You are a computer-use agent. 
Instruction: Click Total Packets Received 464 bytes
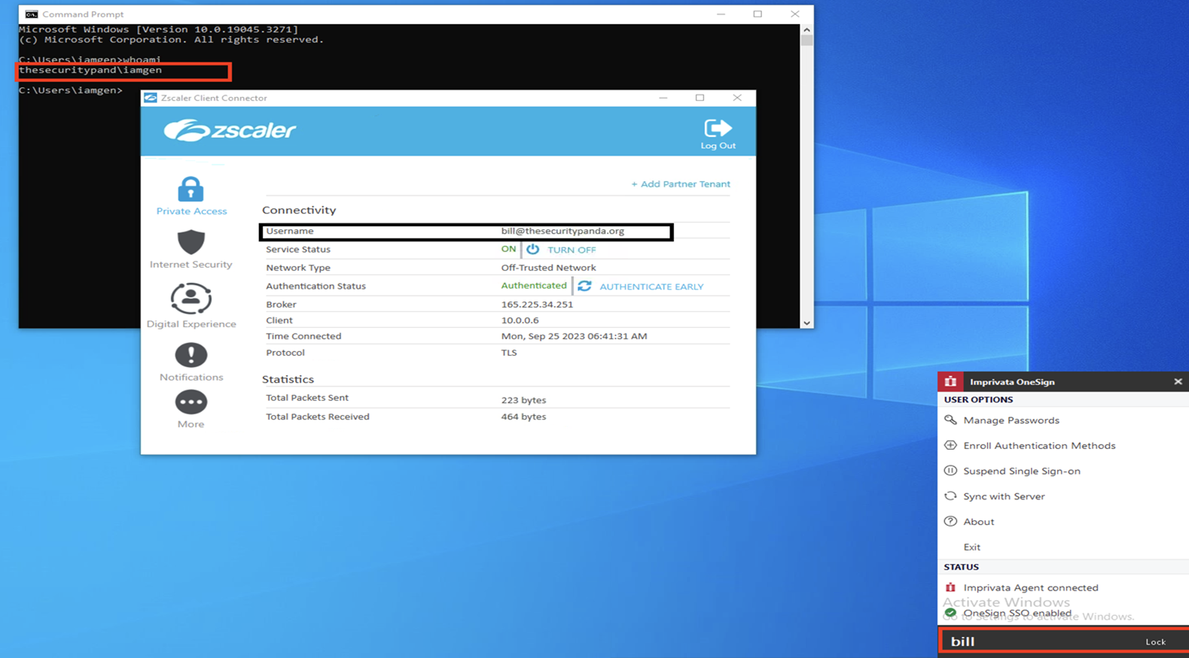(523, 417)
